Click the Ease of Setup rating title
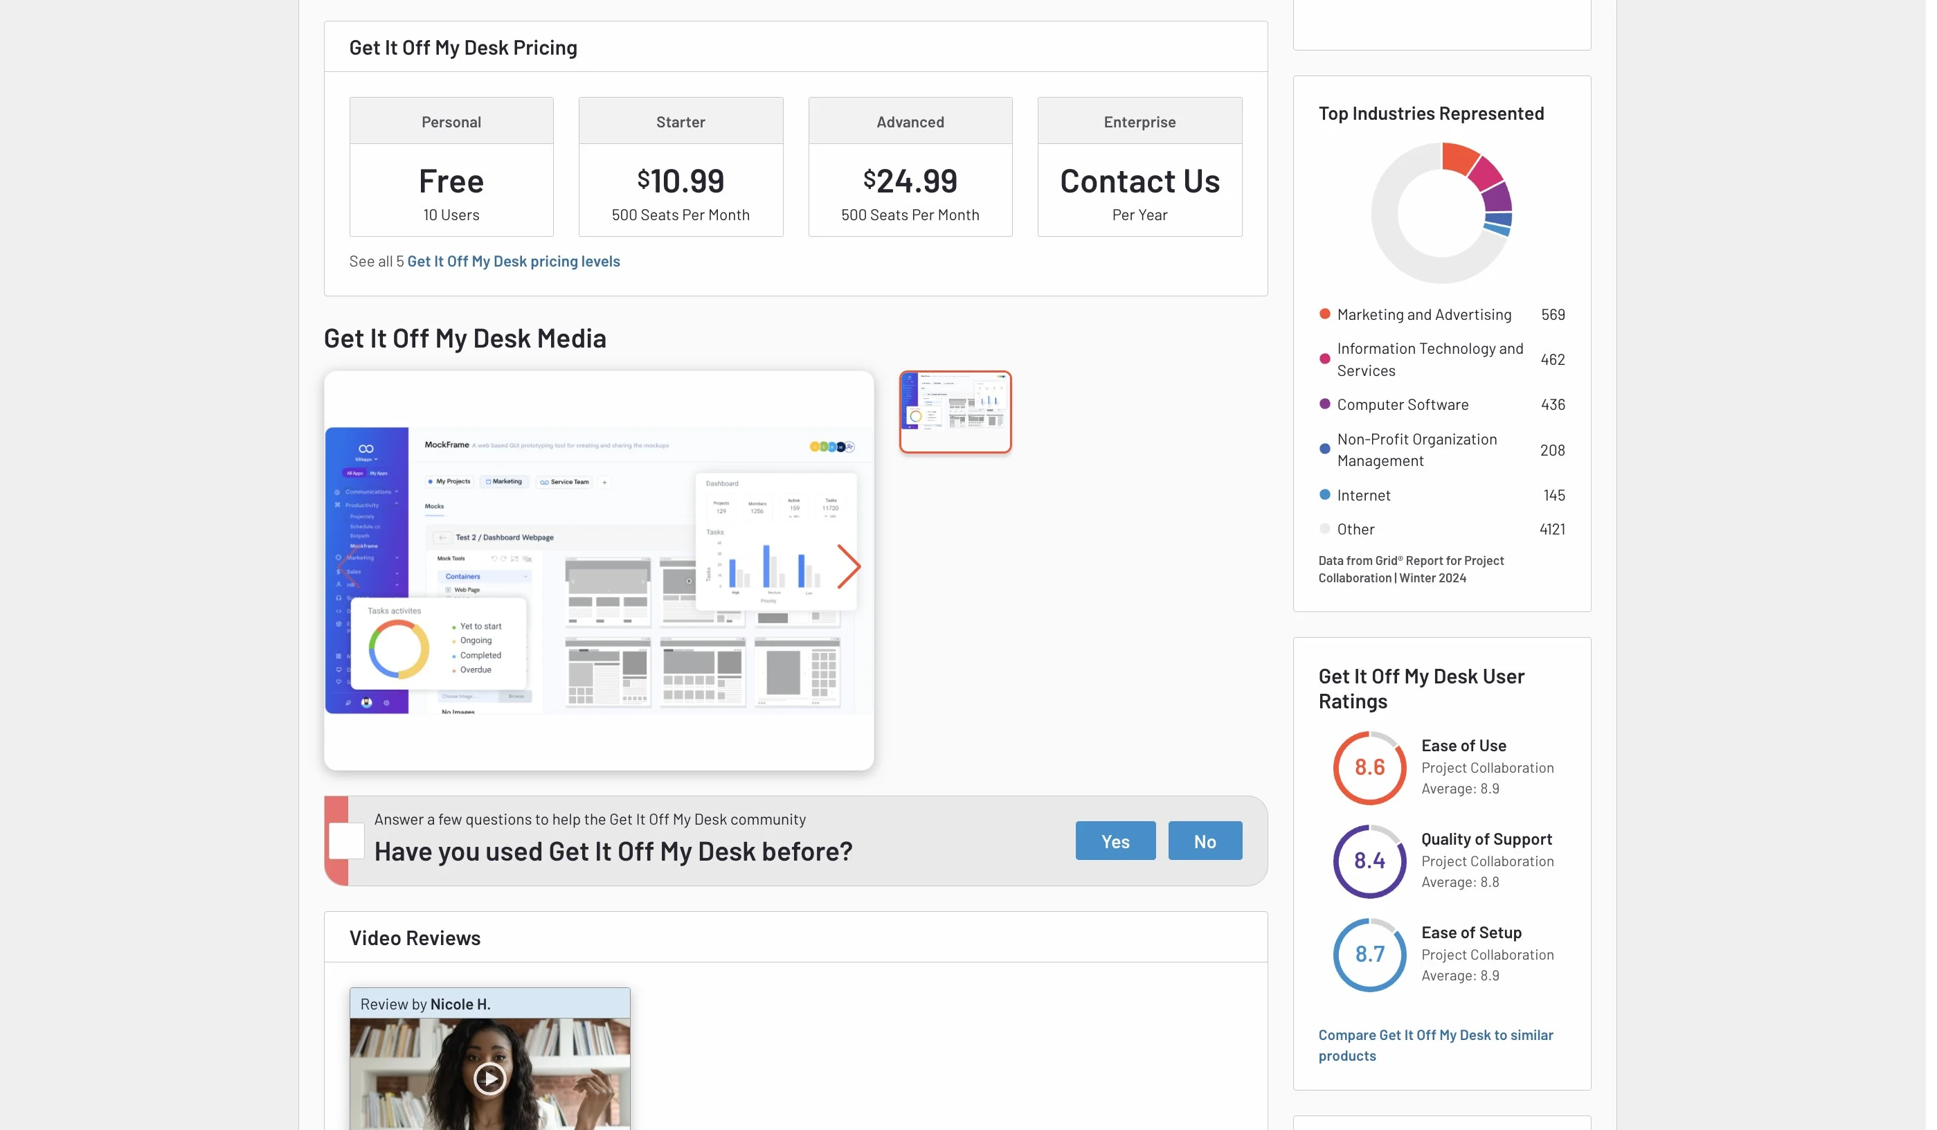 coord(1471,933)
